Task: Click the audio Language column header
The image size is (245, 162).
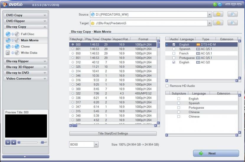Action: [x=187, y=39]
